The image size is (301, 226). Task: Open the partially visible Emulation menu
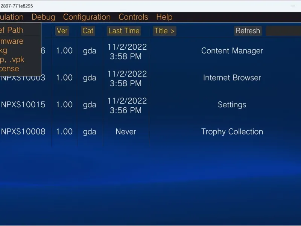coord(12,17)
